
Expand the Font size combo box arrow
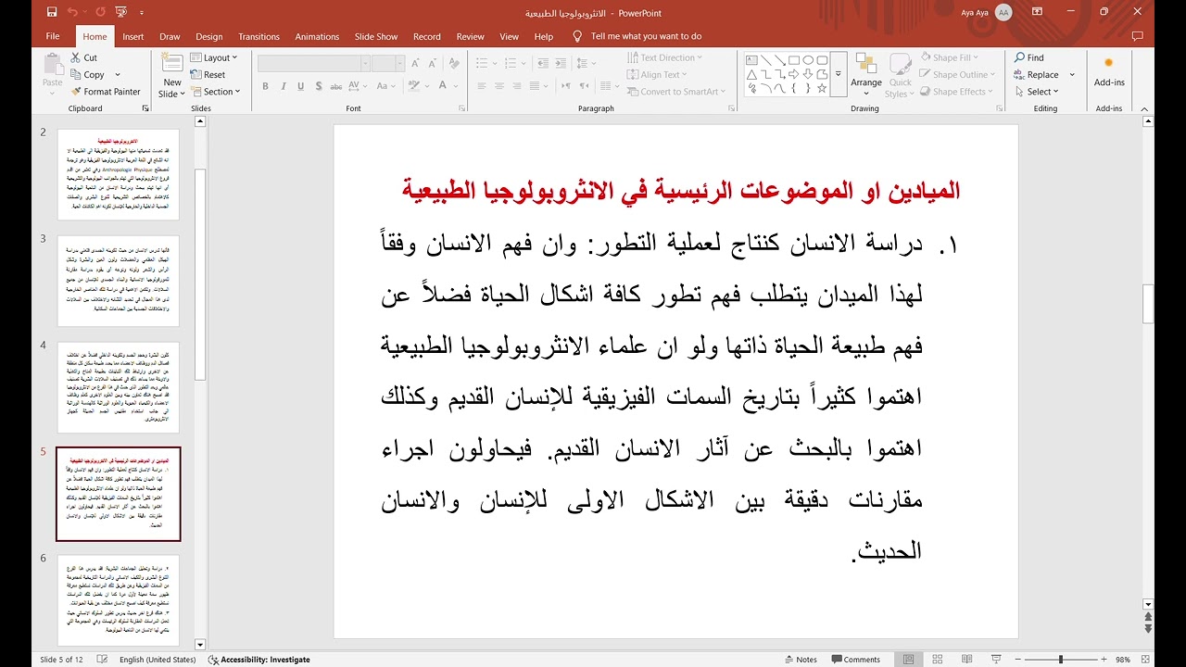398,63
